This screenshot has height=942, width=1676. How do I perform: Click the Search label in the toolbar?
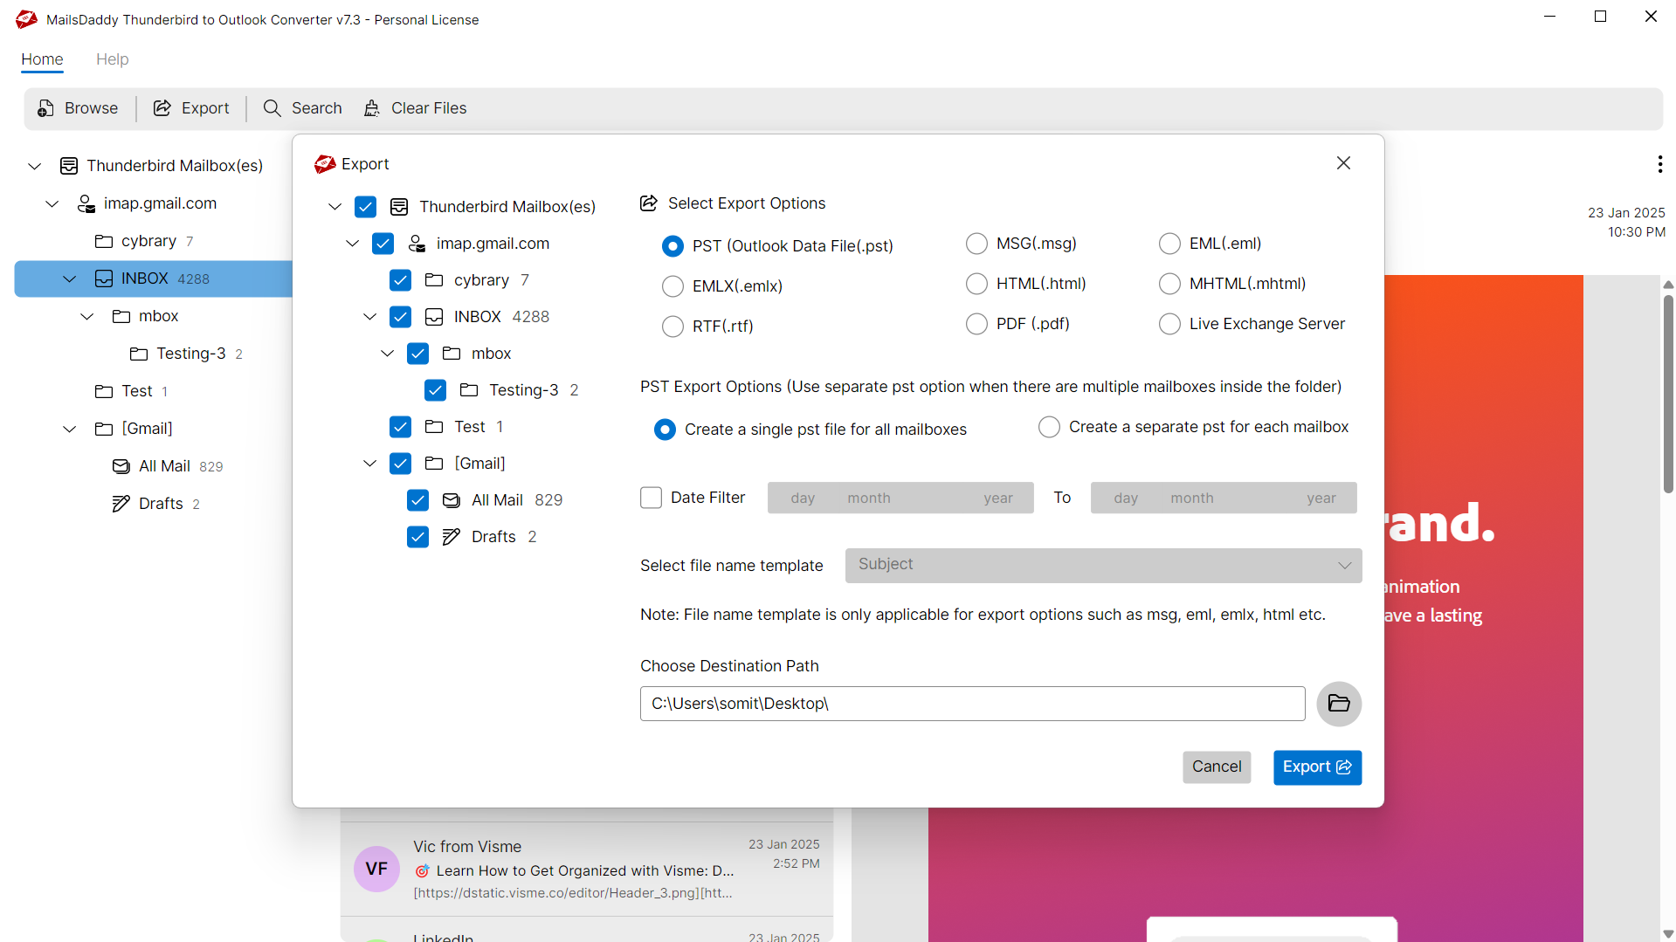pyautogui.click(x=316, y=108)
